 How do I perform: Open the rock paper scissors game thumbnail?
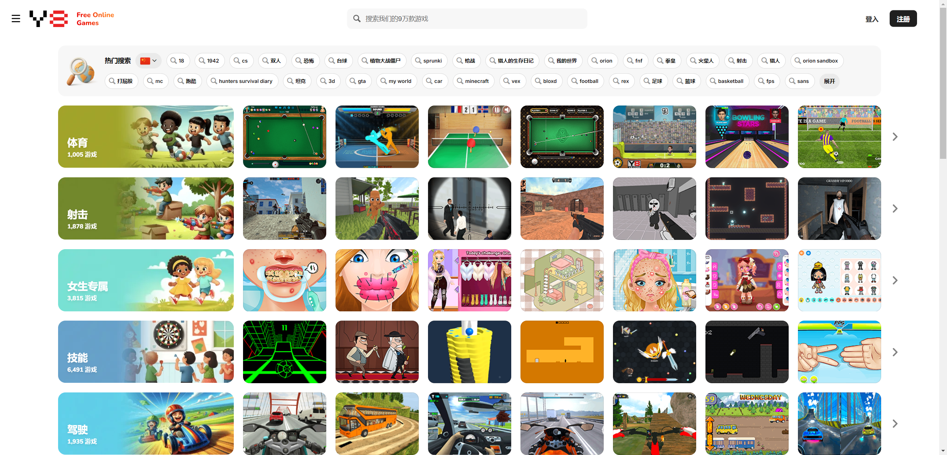(839, 352)
